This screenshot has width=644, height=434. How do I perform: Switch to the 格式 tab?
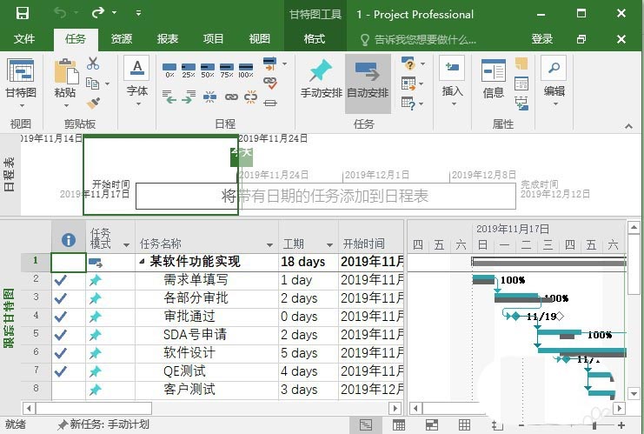pos(315,39)
